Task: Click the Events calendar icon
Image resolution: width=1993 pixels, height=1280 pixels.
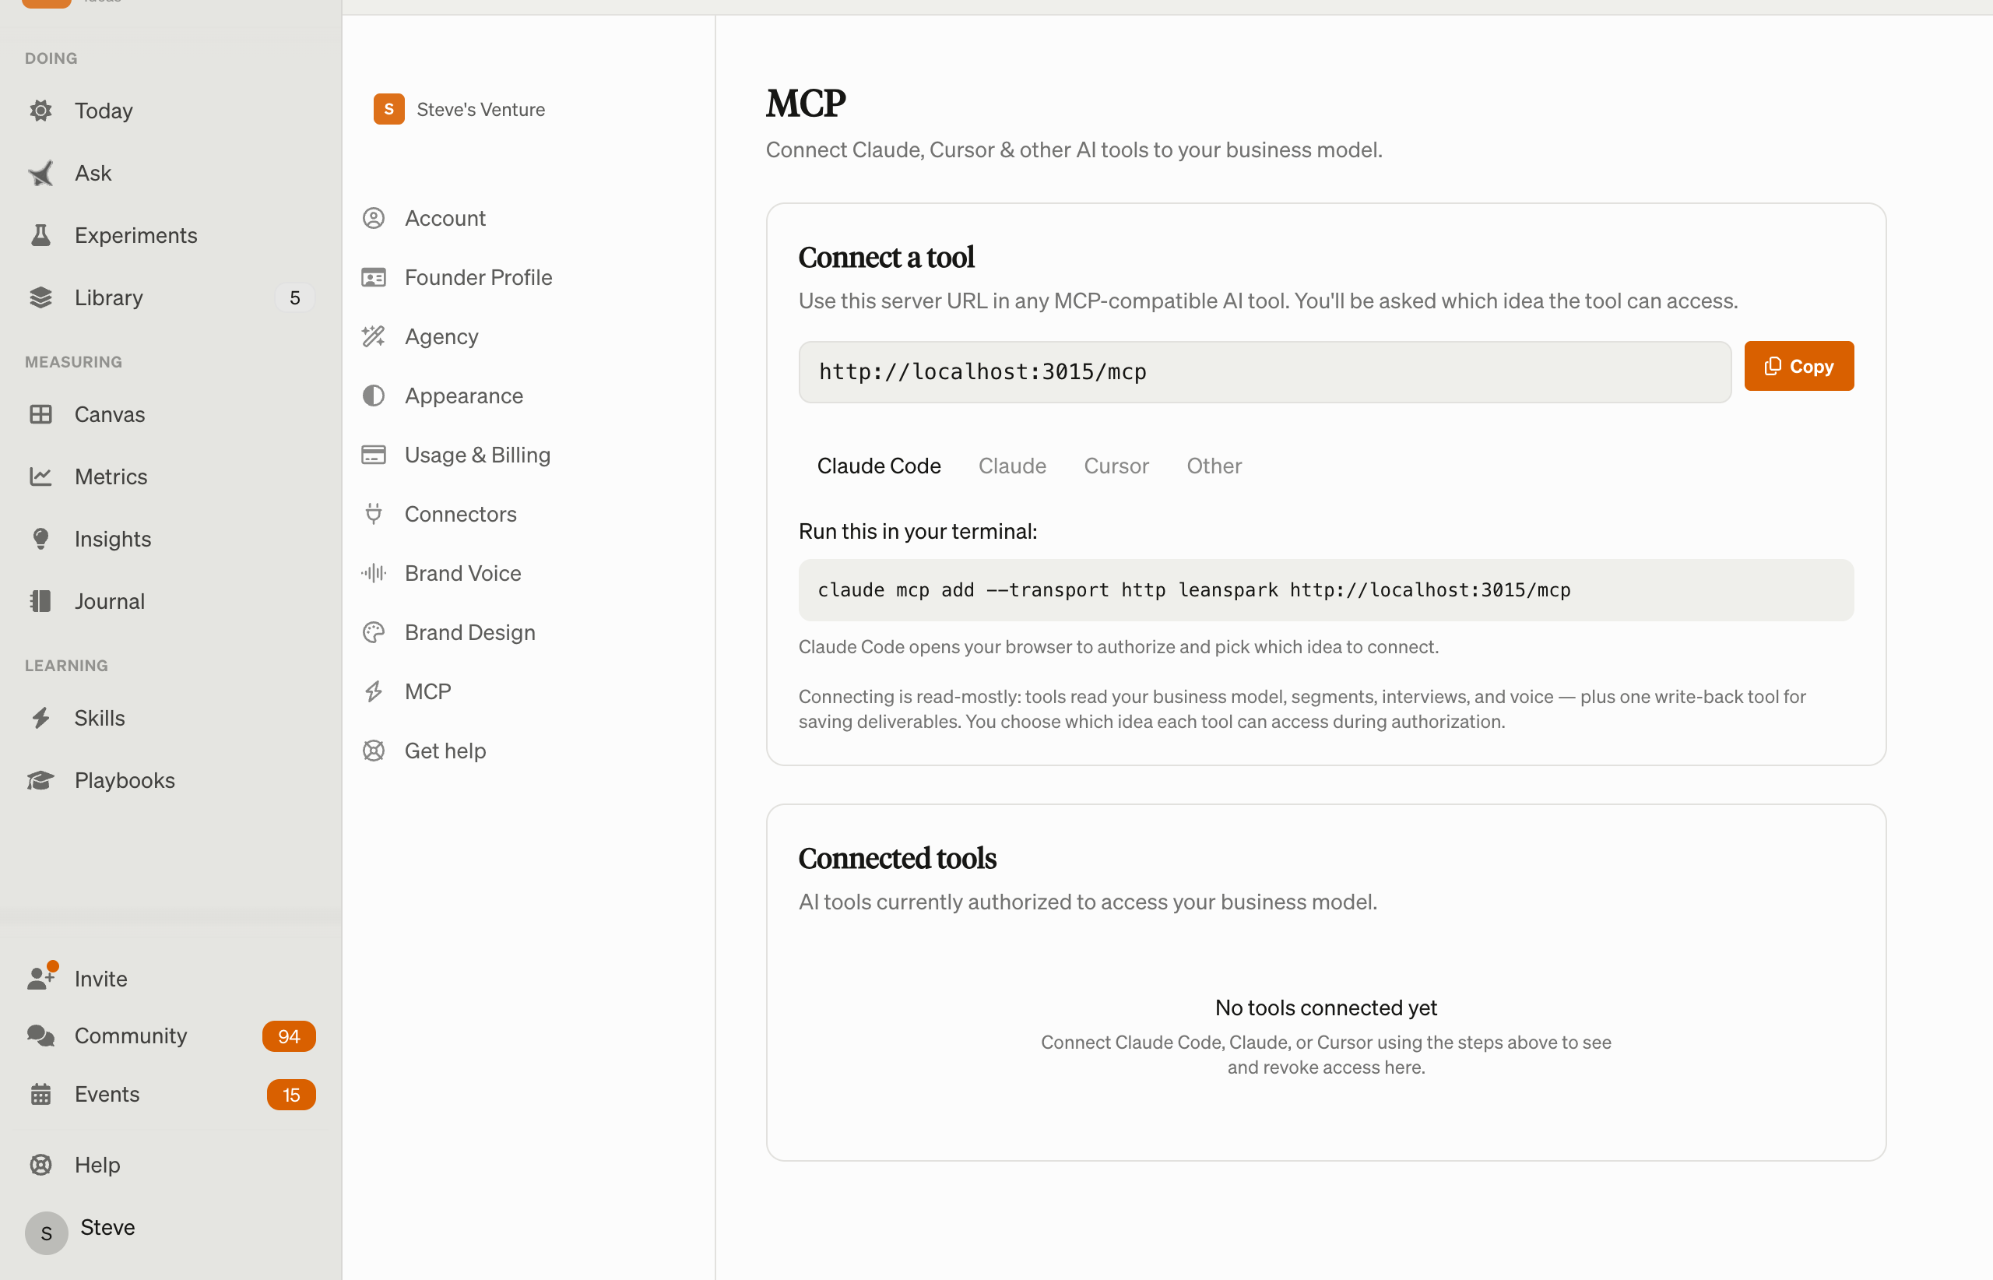Action: pyautogui.click(x=40, y=1094)
